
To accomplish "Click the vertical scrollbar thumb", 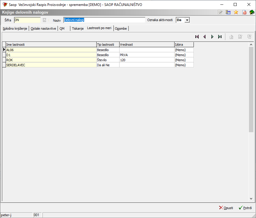I will [x=251, y=89].
